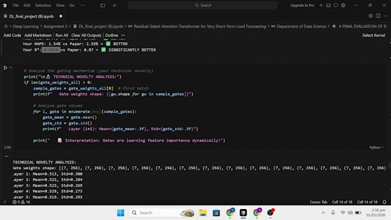Select the DL_final_project (B).ipynb tab
The width and height of the screenshot is (391, 220).
tap(32, 16)
